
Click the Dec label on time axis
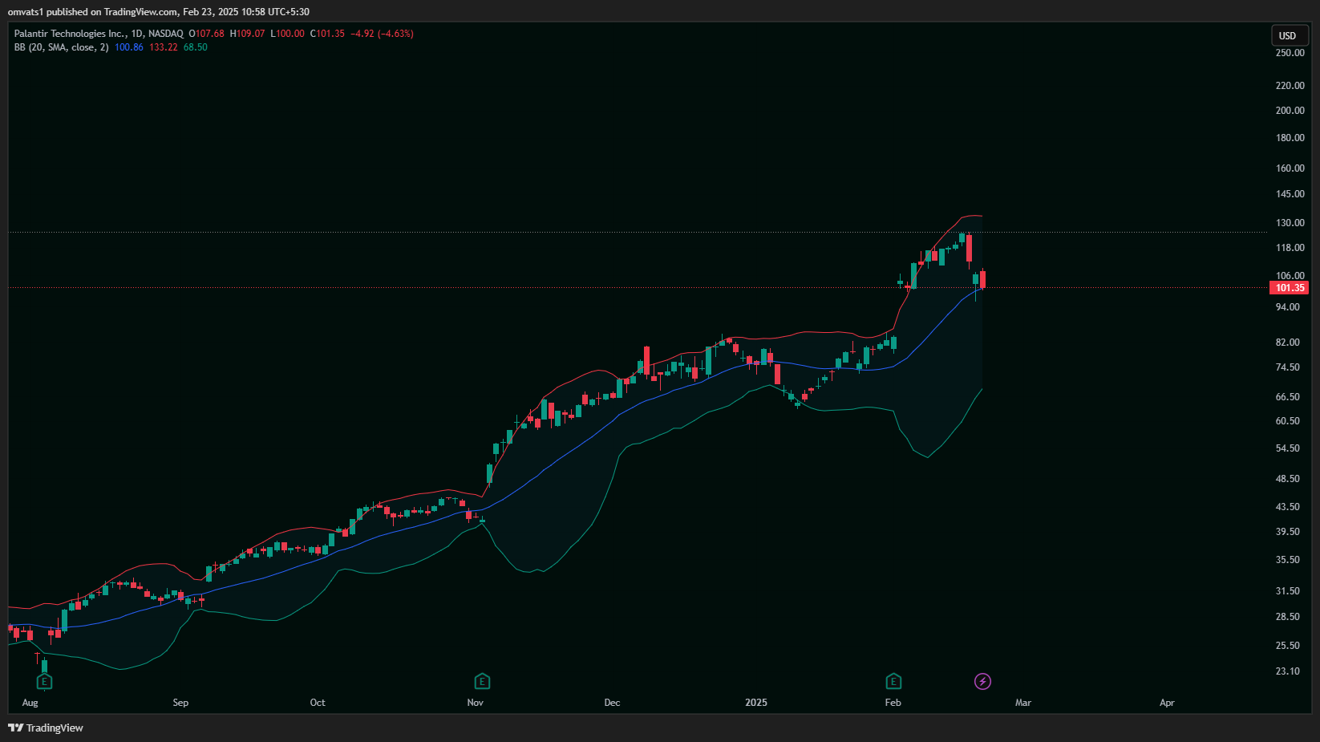click(x=612, y=703)
